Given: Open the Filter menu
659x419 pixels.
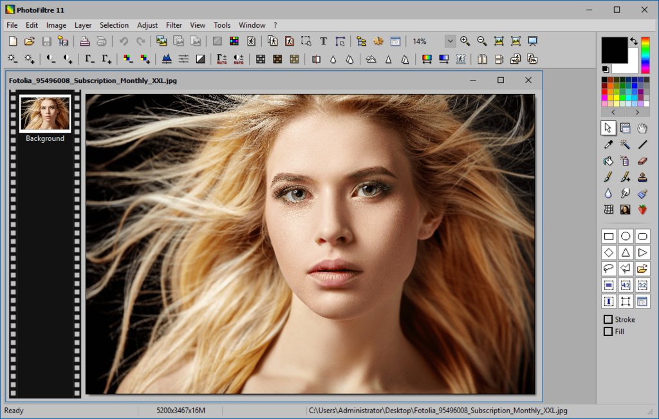Looking at the screenshot, I should 174,25.
